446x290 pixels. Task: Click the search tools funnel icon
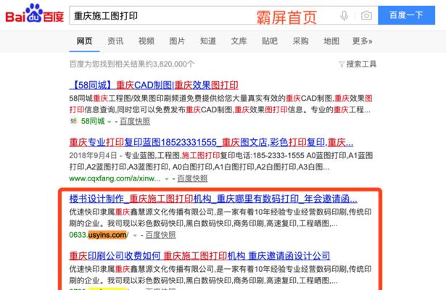pos(342,65)
